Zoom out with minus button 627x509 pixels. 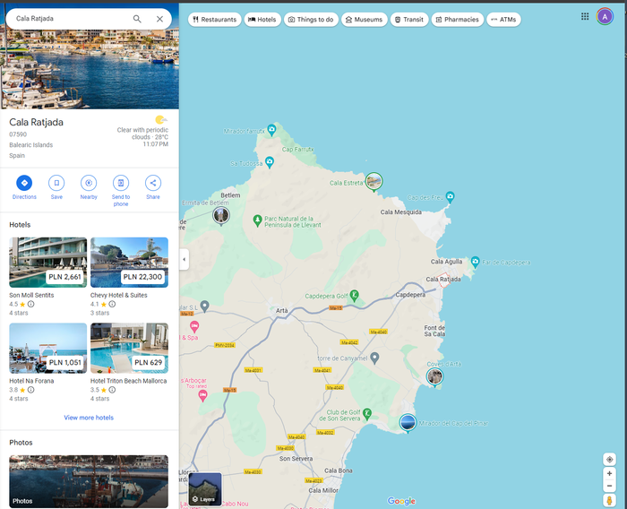[x=609, y=487]
